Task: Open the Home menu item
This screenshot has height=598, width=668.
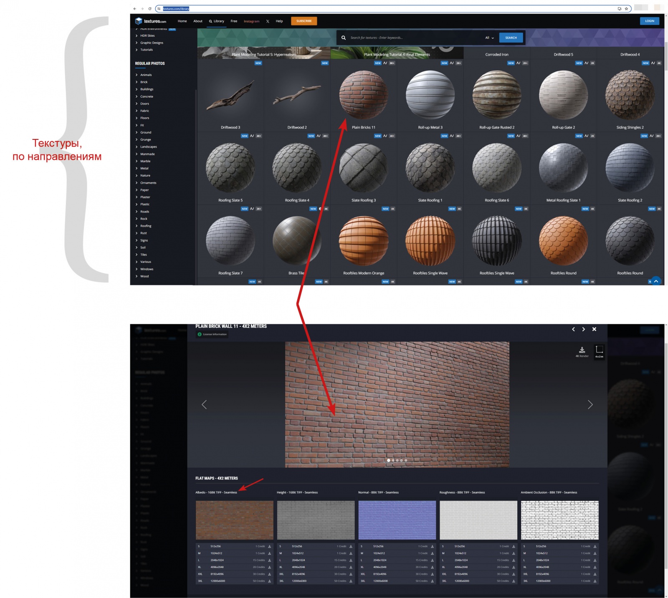Action: tap(182, 21)
